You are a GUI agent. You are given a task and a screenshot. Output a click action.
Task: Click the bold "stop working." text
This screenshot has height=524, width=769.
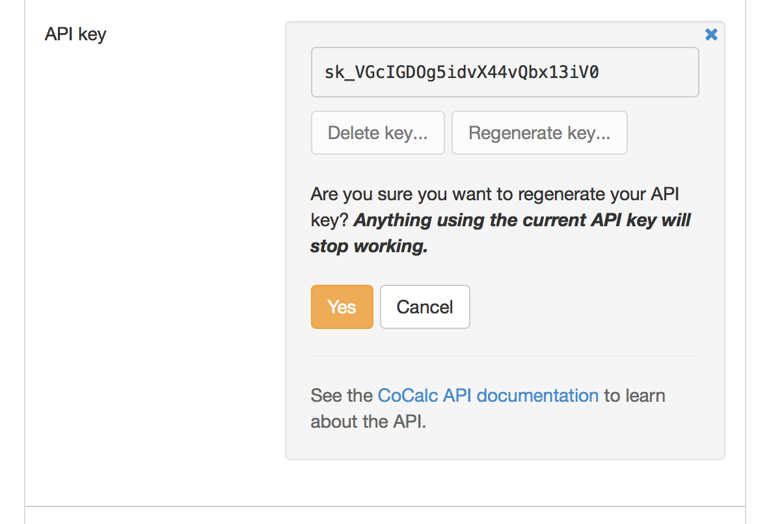[369, 246]
